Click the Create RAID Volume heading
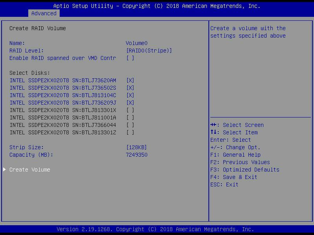 pyautogui.click(x=38, y=28)
